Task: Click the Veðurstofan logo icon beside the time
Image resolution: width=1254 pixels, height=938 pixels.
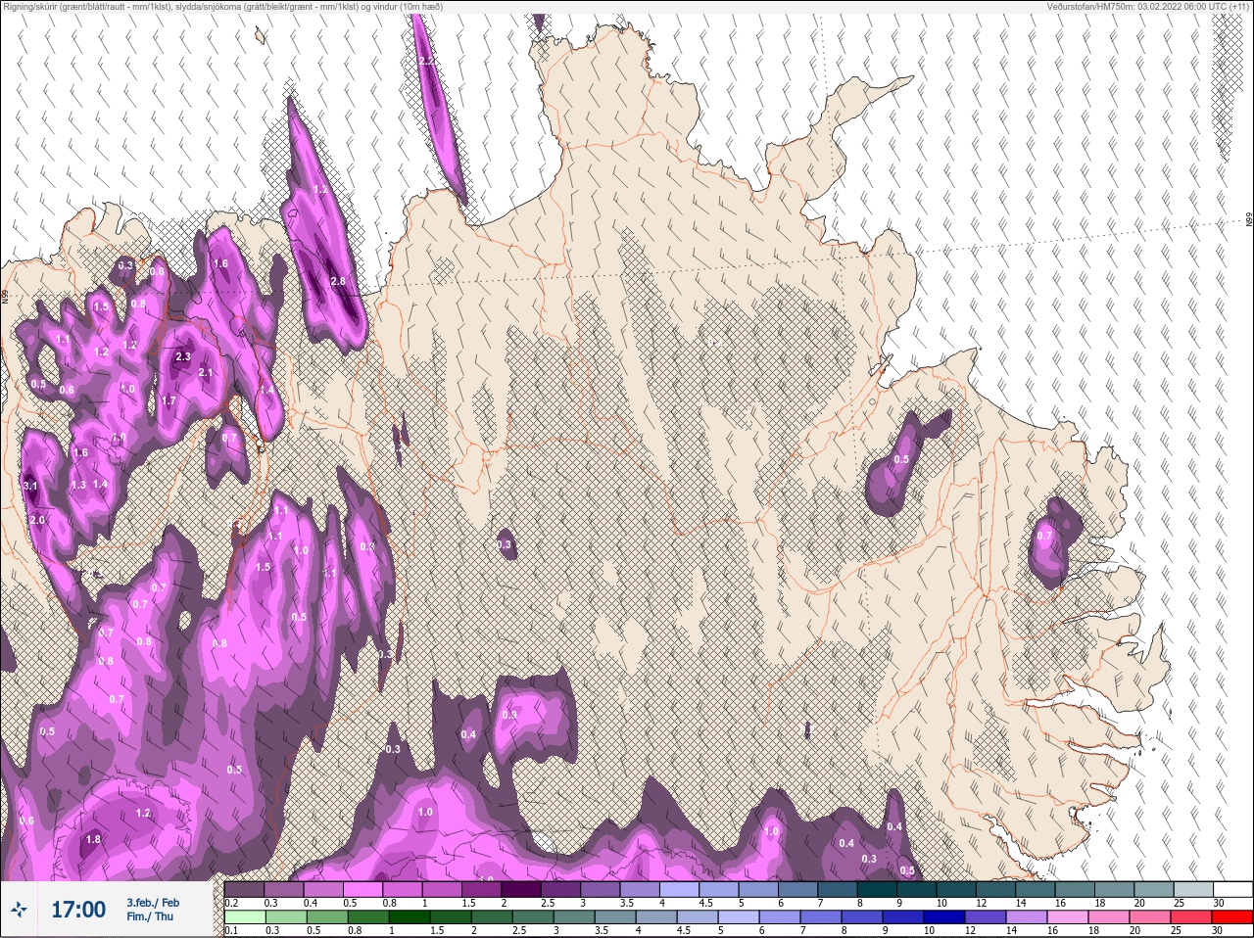Action: tap(19, 910)
